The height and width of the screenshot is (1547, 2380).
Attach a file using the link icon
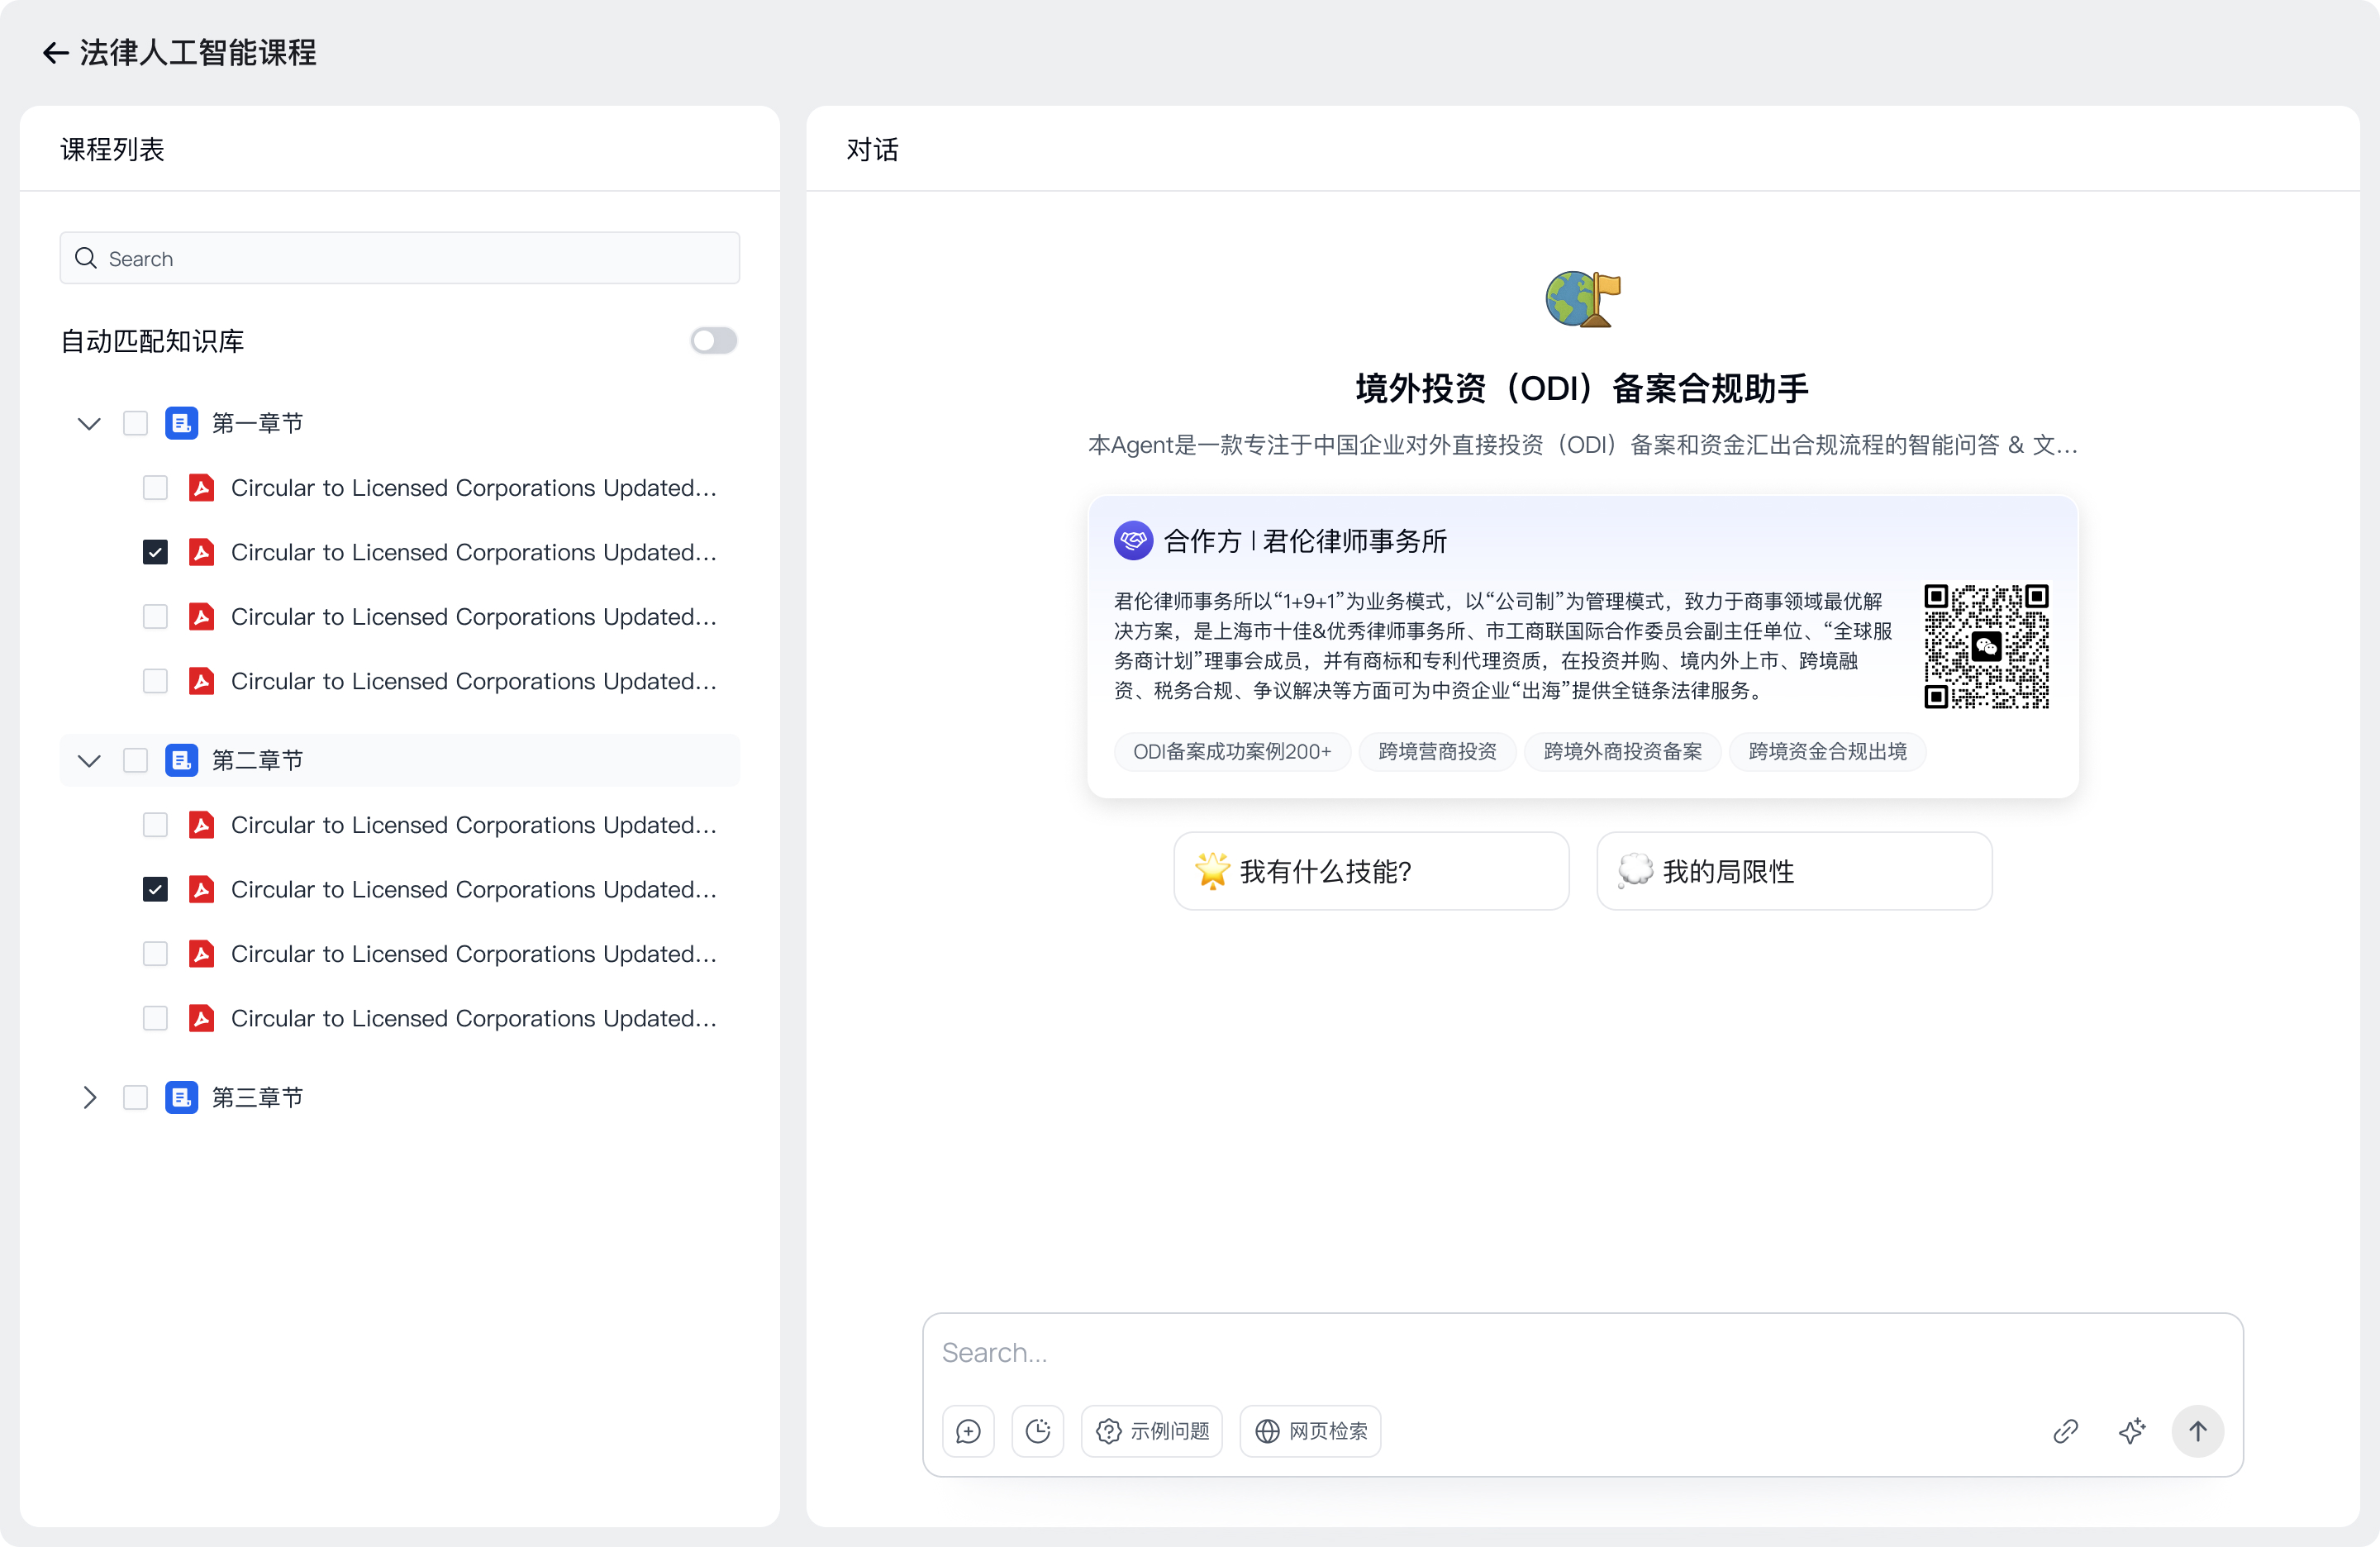tap(2065, 1431)
